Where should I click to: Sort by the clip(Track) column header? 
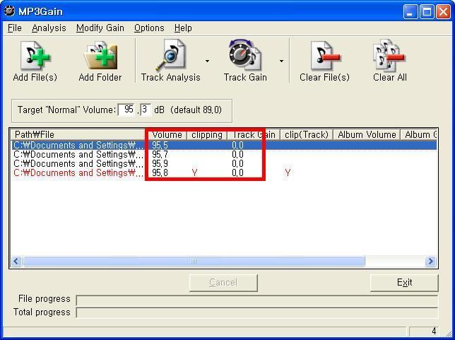tap(307, 135)
